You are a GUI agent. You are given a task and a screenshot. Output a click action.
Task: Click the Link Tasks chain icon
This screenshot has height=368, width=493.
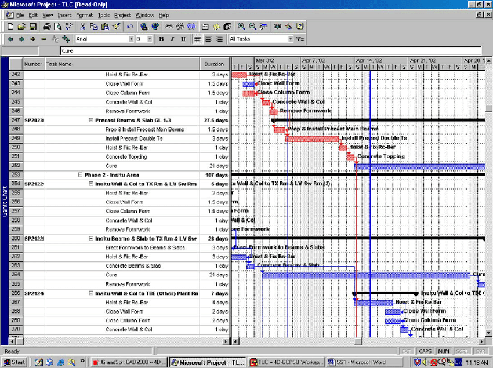coord(169,27)
